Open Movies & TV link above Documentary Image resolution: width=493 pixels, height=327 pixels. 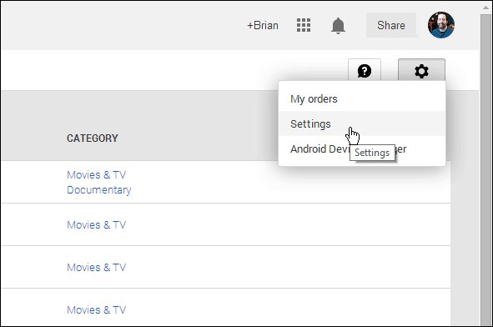pos(96,175)
